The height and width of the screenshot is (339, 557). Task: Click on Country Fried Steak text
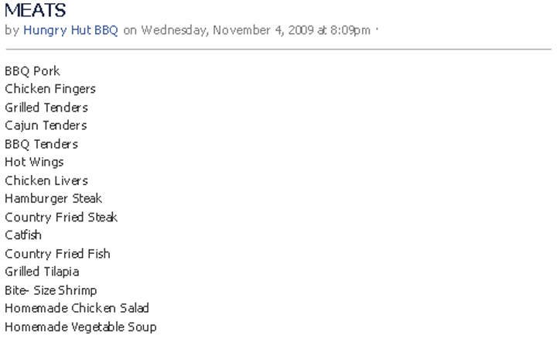[x=61, y=217]
